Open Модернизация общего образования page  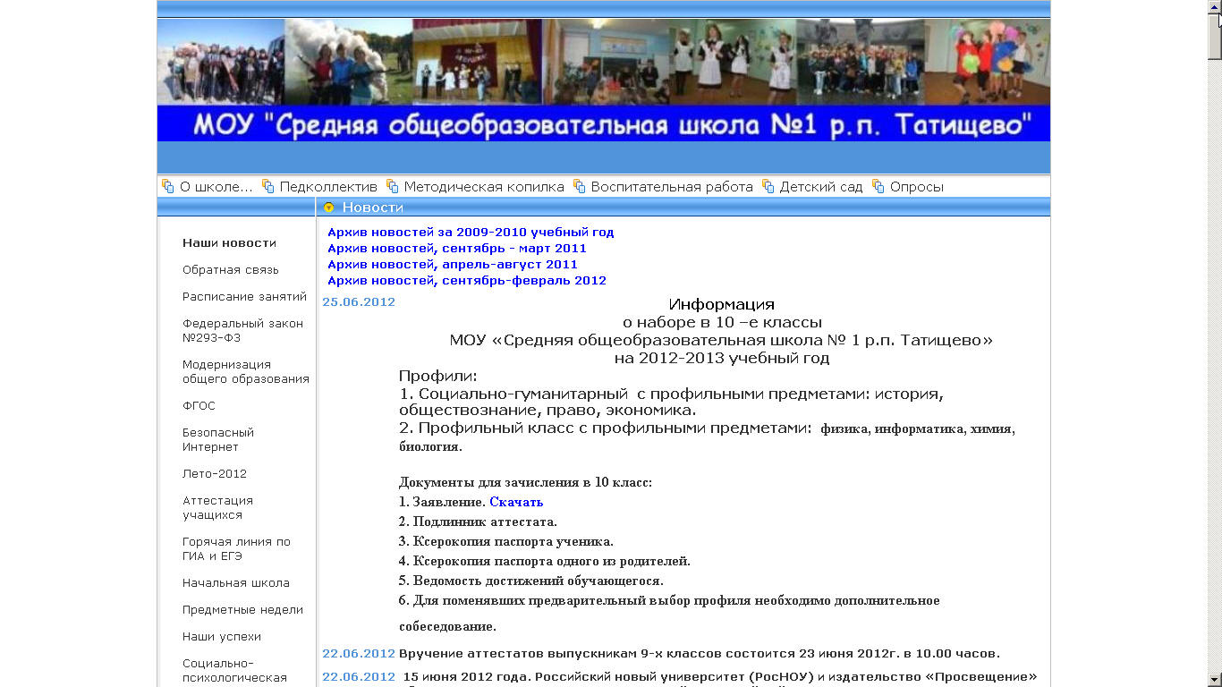(246, 371)
